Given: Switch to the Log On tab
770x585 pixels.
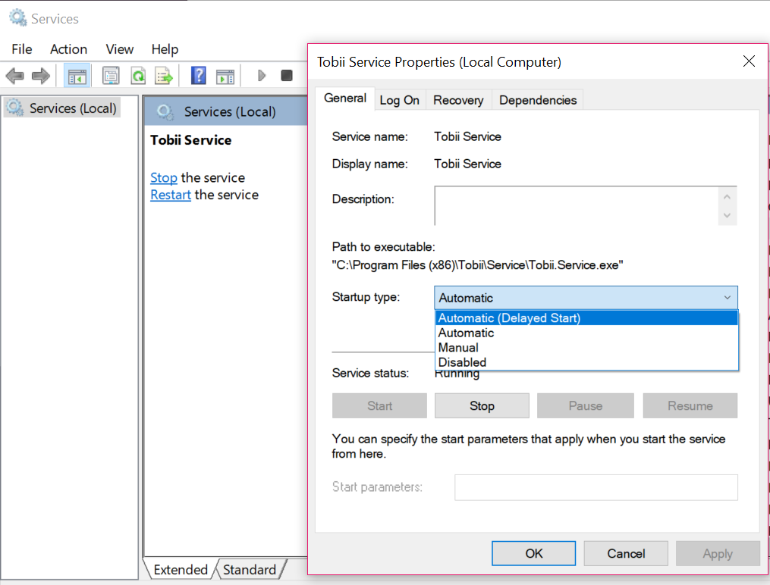Looking at the screenshot, I should tap(400, 100).
